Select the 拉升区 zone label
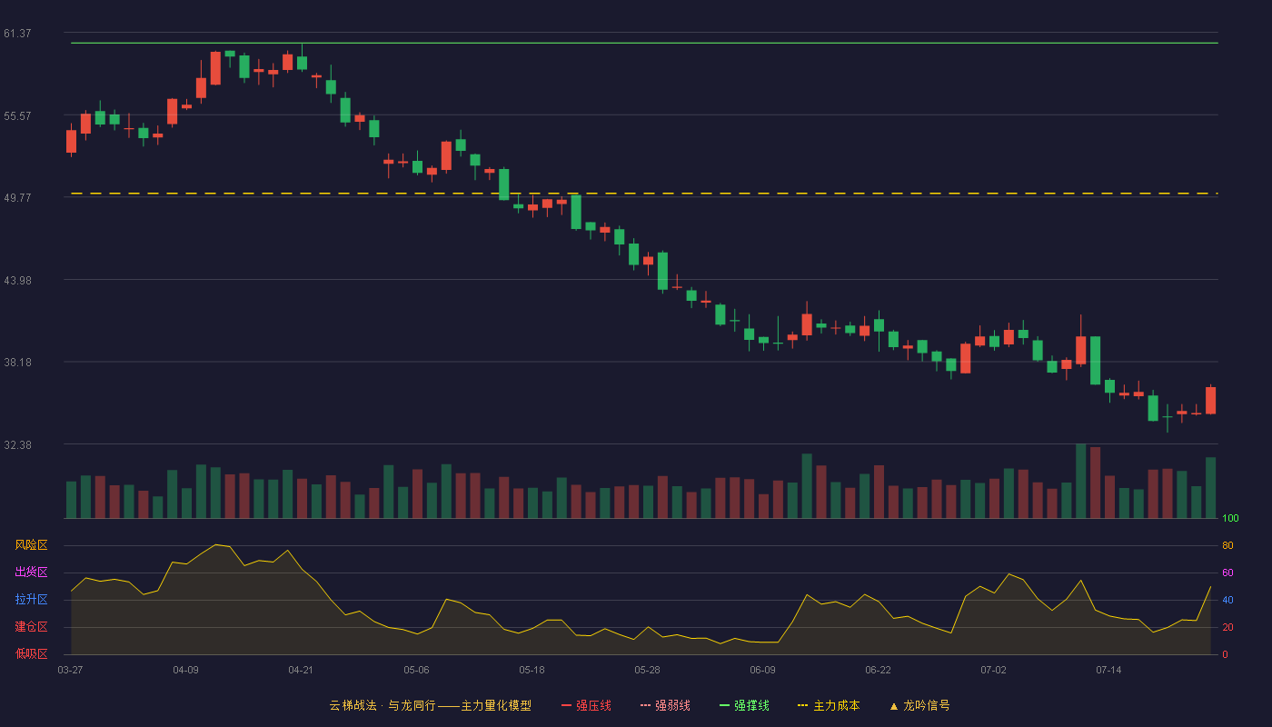 (x=31, y=600)
